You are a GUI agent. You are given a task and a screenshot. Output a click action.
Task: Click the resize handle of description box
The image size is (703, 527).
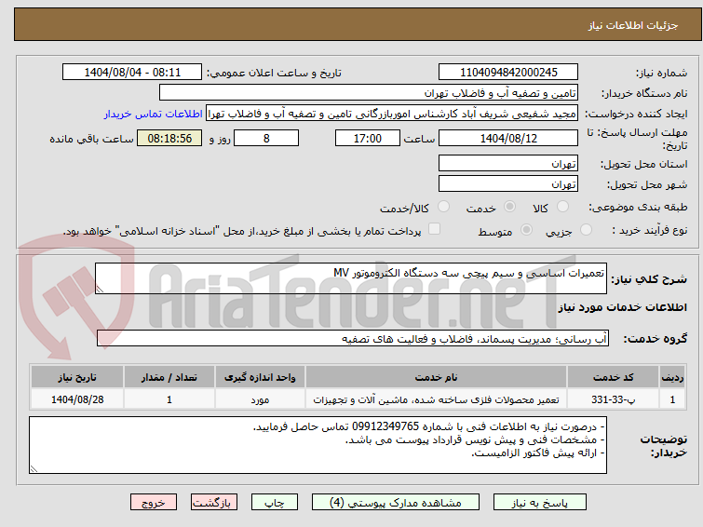tap(100, 290)
